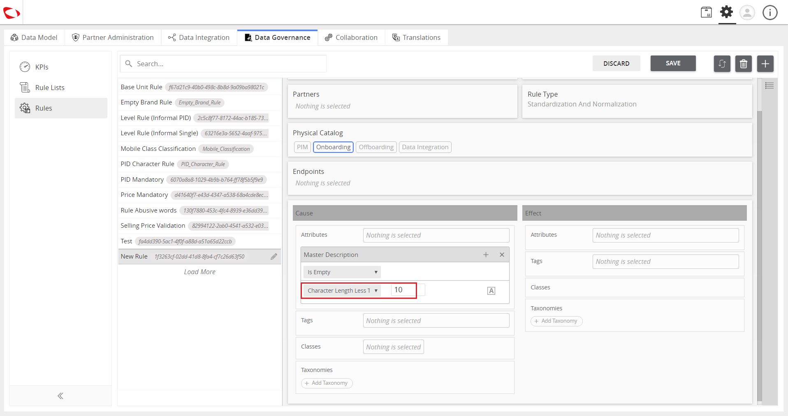Screen dimensions: 788x416
Task: Open Character Length Less Than dropdown
Action: point(342,291)
